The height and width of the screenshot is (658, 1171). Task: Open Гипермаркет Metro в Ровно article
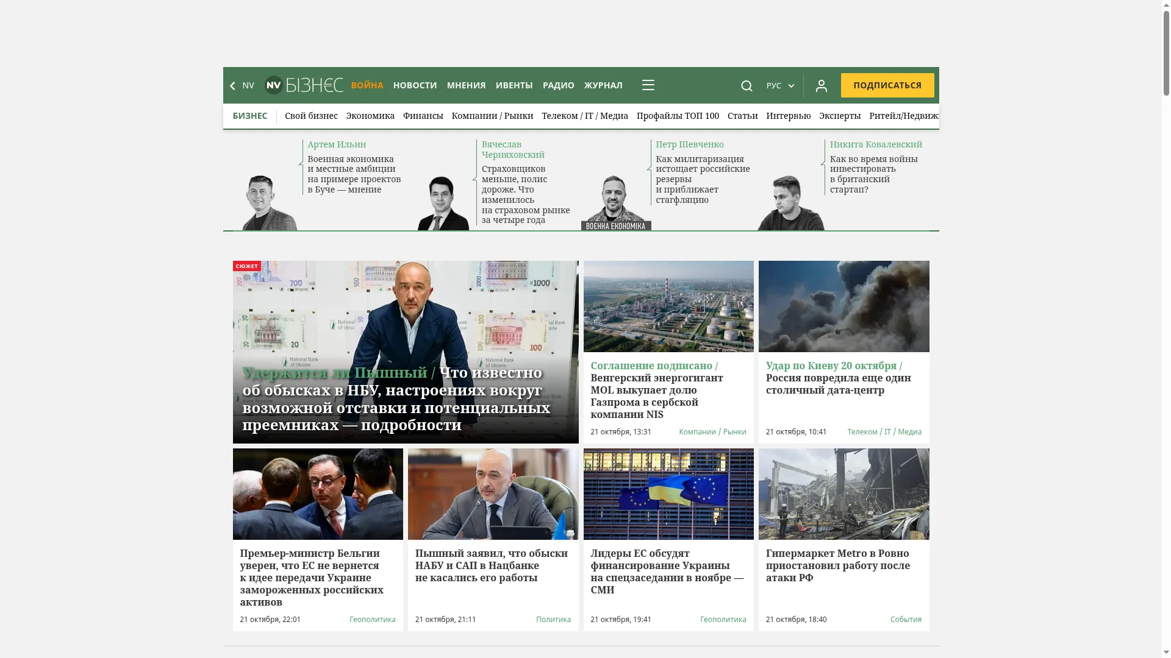pyautogui.click(x=838, y=565)
